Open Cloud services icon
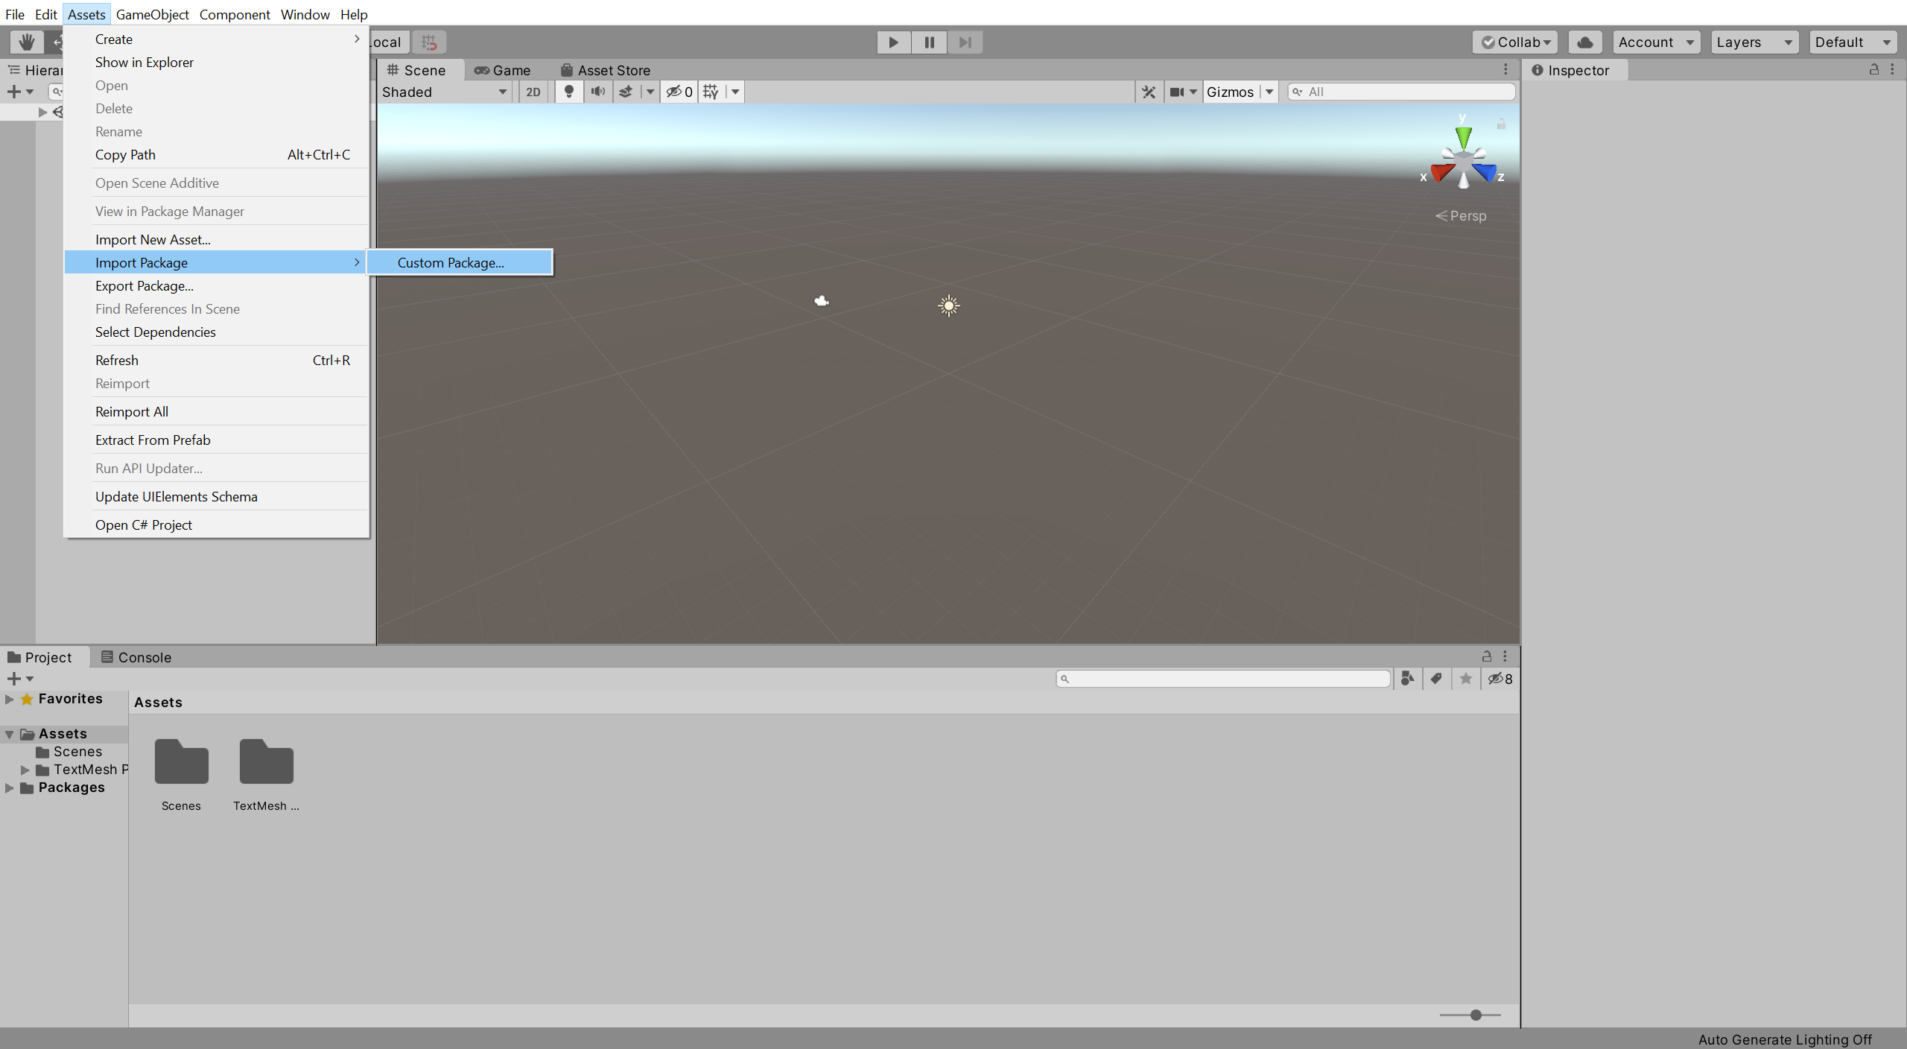The height and width of the screenshot is (1049, 1907). point(1584,42)
